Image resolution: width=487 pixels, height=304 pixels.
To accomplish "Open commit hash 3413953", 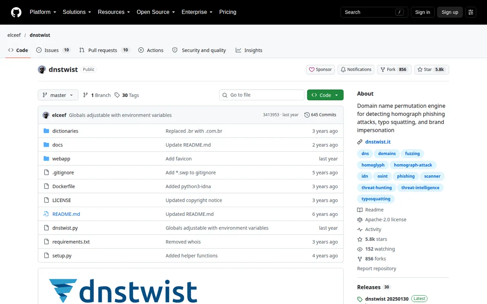I will [x=271, y=115].
